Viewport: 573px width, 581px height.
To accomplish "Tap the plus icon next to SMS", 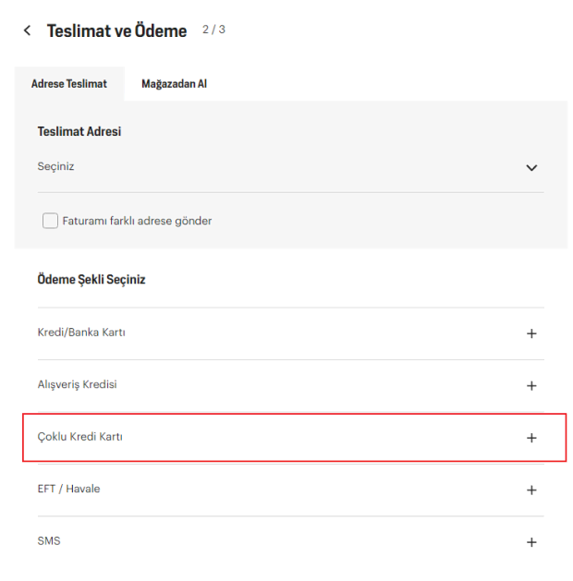I will [531, 542].
